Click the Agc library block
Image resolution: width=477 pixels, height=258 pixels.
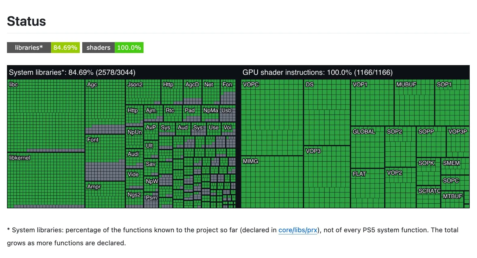click(105, 107)
